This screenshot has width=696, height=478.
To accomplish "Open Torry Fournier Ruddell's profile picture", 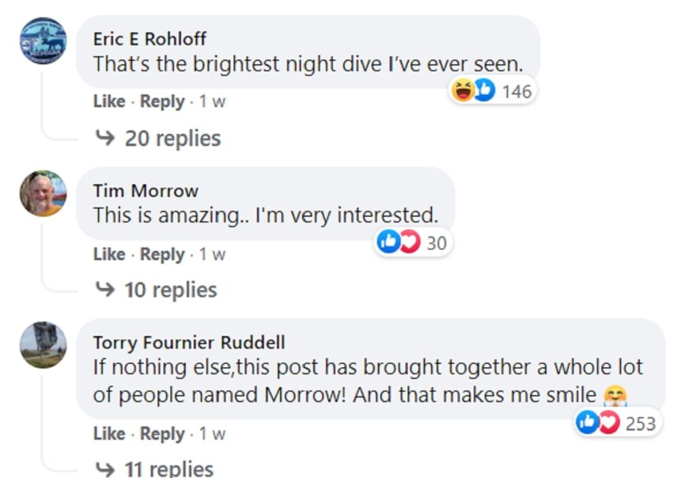I will [x=43, y=345].
